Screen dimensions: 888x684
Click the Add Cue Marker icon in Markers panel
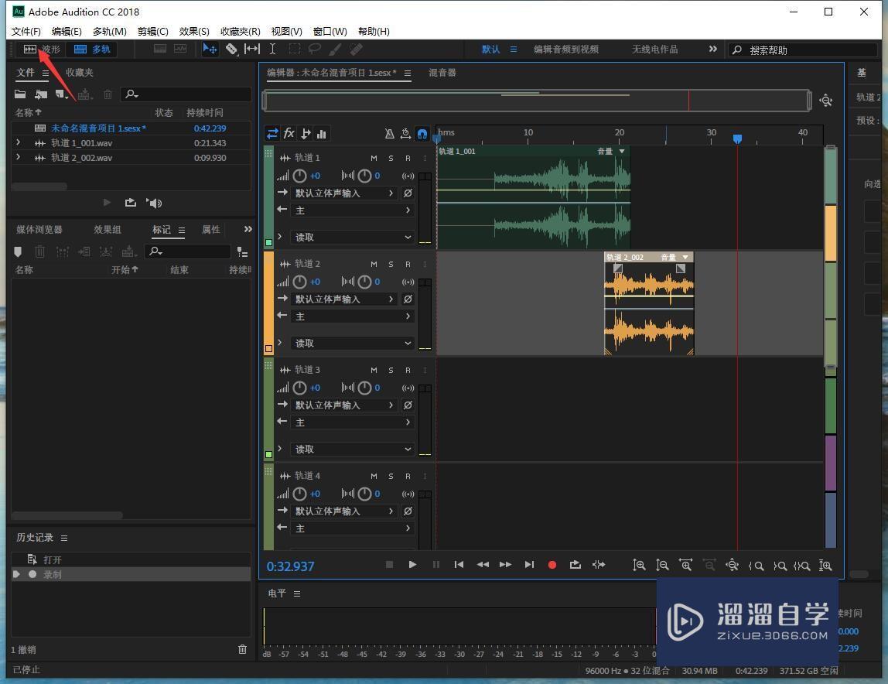pyautogui.click(x=18, y=251)
